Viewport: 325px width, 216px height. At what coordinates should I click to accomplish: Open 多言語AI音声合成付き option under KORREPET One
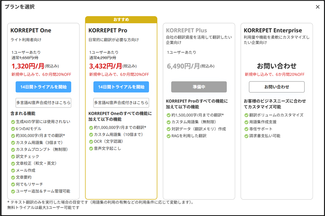point(43,103)
